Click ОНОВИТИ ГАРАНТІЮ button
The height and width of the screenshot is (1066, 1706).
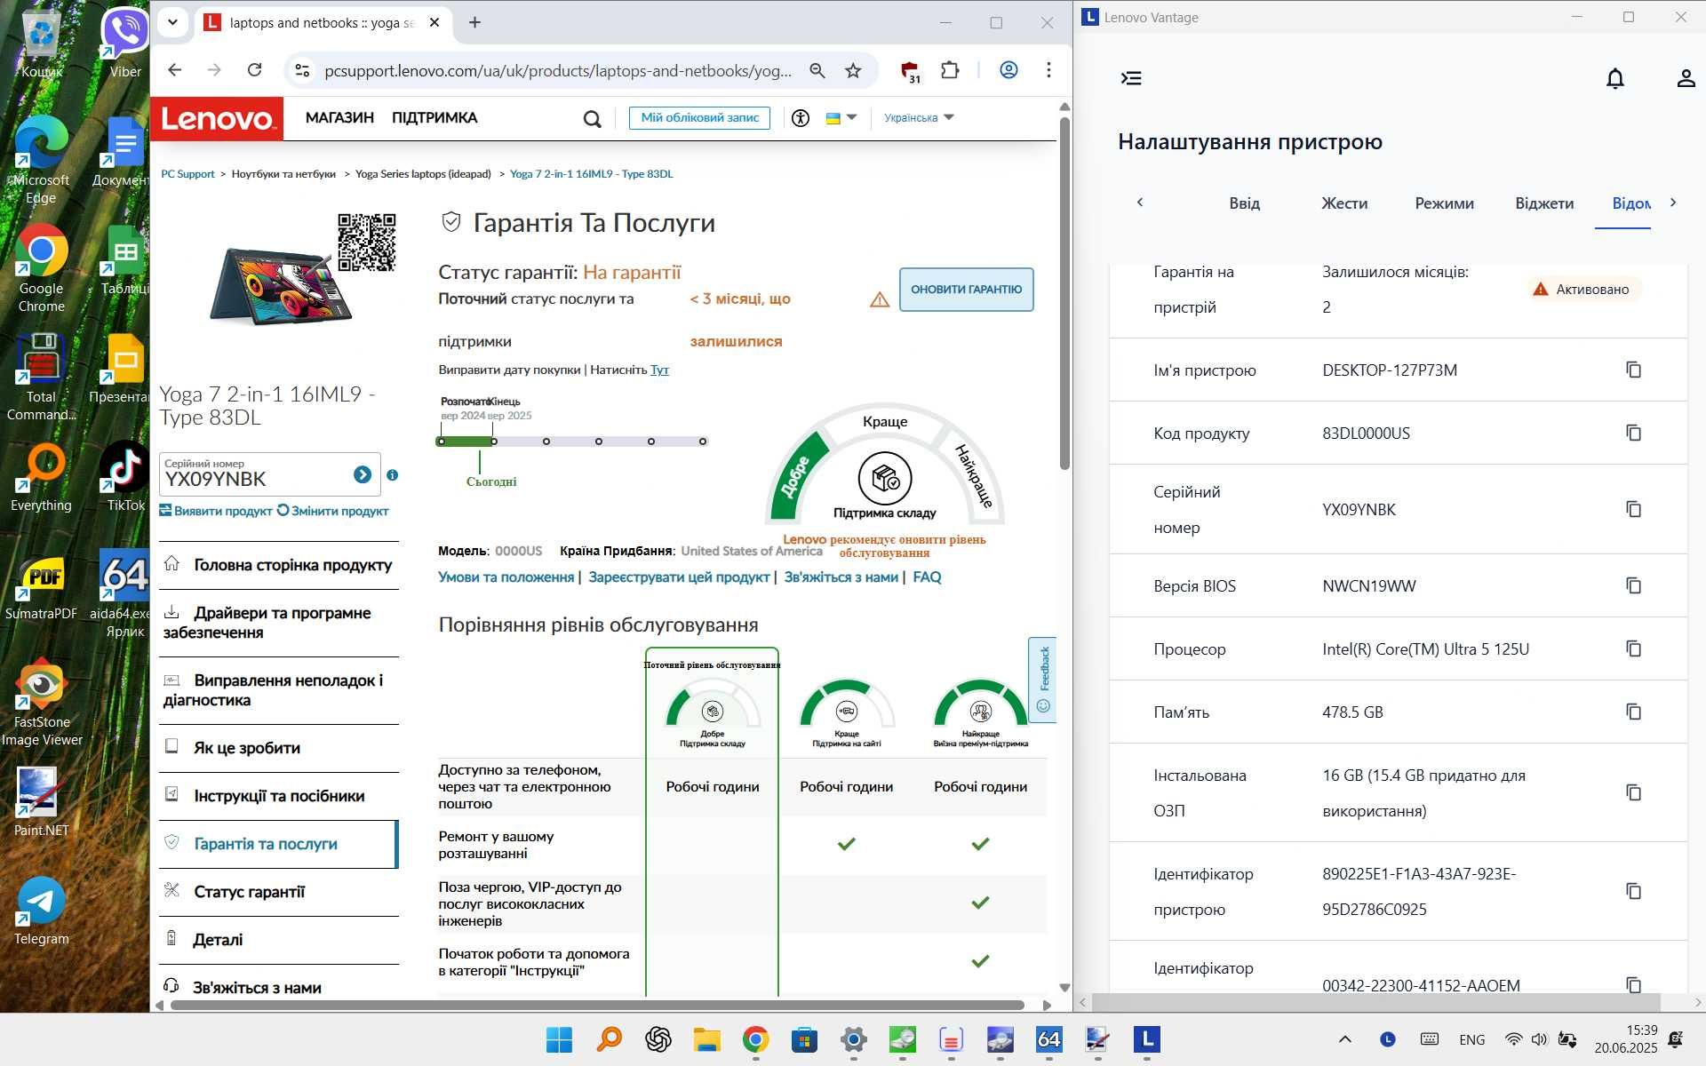tap(966, 290)
